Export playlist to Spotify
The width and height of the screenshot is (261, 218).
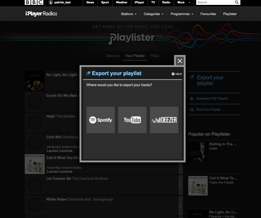(101, 120)
